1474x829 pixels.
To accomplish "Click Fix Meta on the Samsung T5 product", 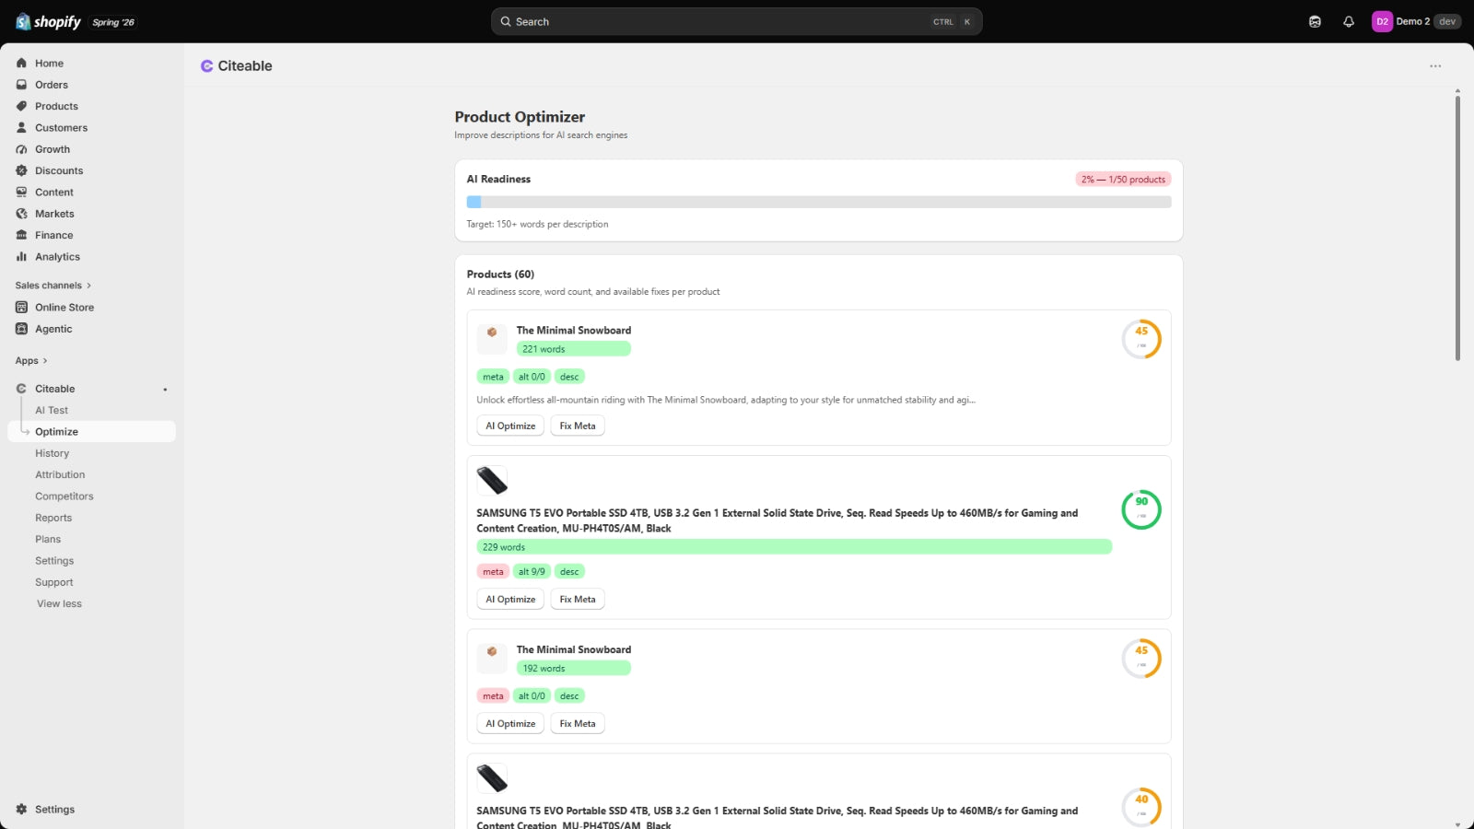I will [578, 599].
